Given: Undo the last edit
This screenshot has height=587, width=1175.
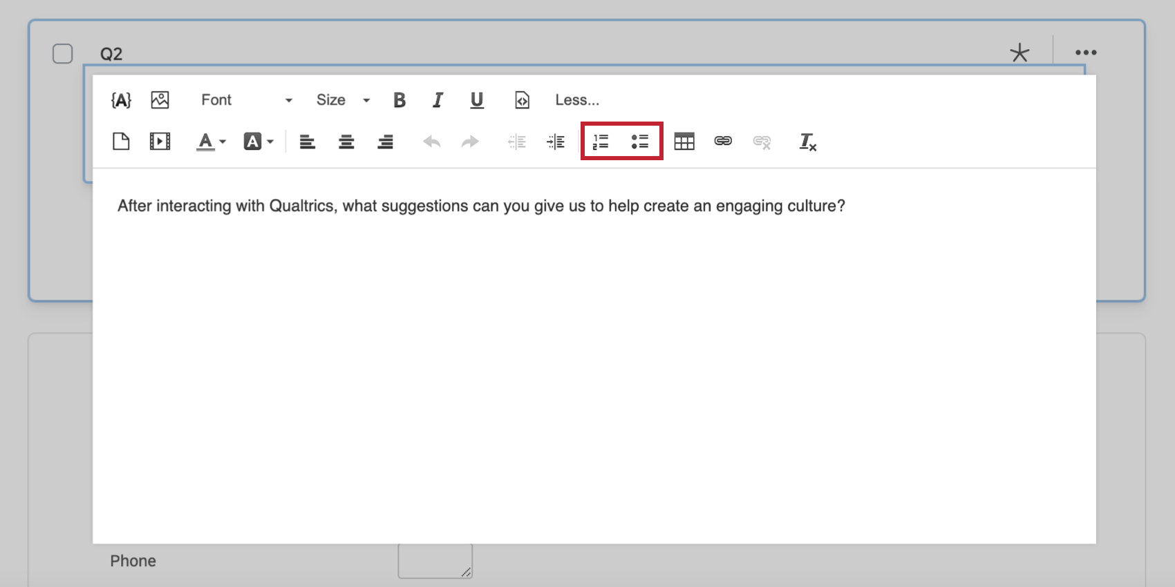Looking at the screenshot, I should pos(432,142).
